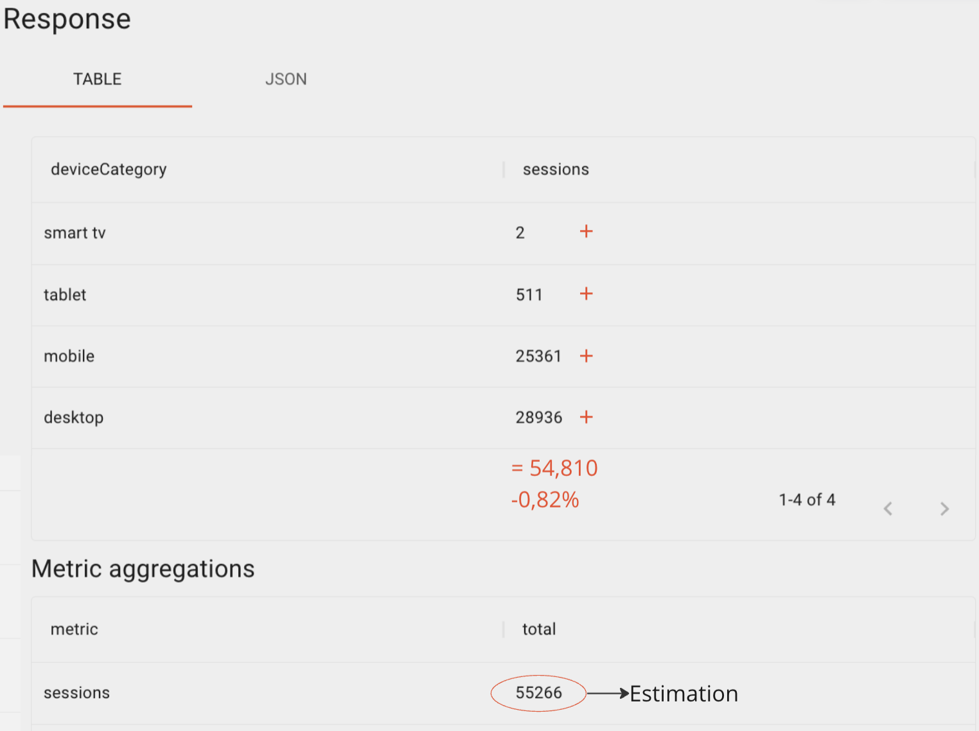
Task: Switch to the JSON tab
Action: click(x=286, y=79)
